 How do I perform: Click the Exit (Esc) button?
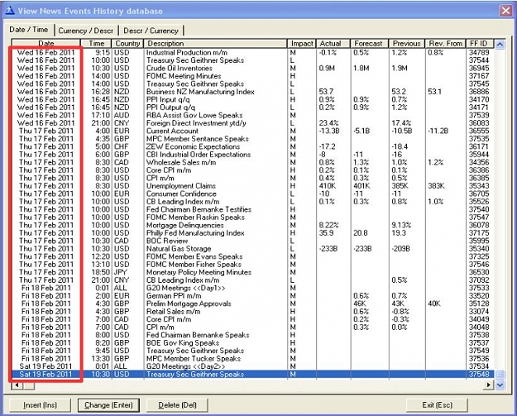coord(437,405)
